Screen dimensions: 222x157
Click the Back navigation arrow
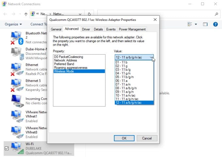[5, 14]
